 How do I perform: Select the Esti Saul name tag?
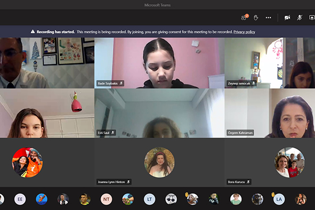pos(106,133)
